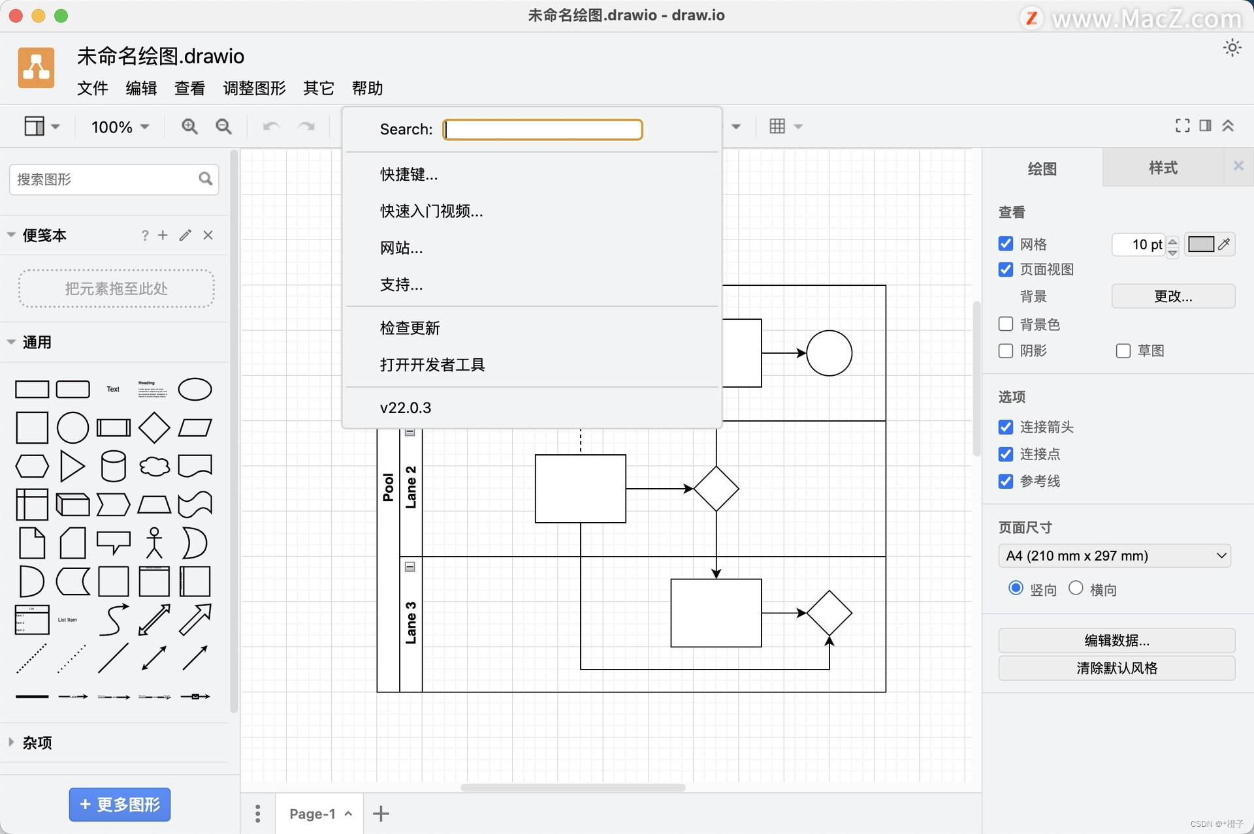Open the pages menu three-dot icon

257,813
